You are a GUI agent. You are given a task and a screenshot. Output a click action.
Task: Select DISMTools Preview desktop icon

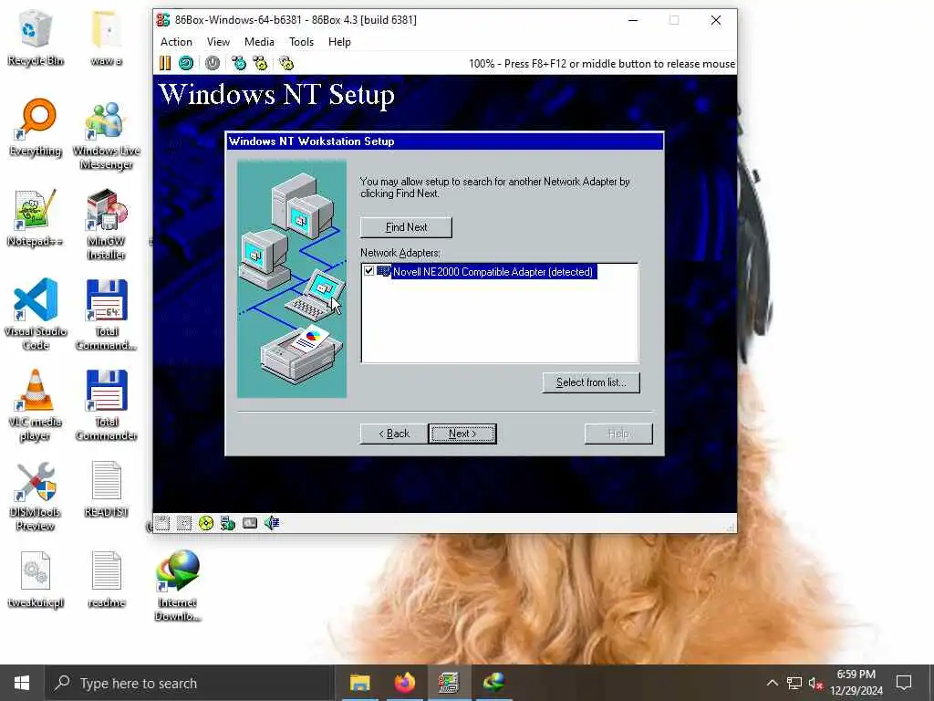(36, 496)
